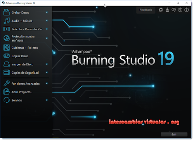Select the Servicio entry

pyautogui.click(x=17, y=100)
